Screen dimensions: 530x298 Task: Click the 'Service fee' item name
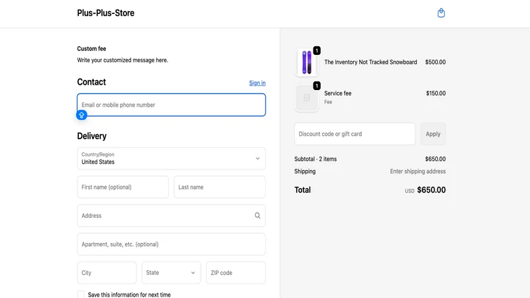tap(338, 93)
